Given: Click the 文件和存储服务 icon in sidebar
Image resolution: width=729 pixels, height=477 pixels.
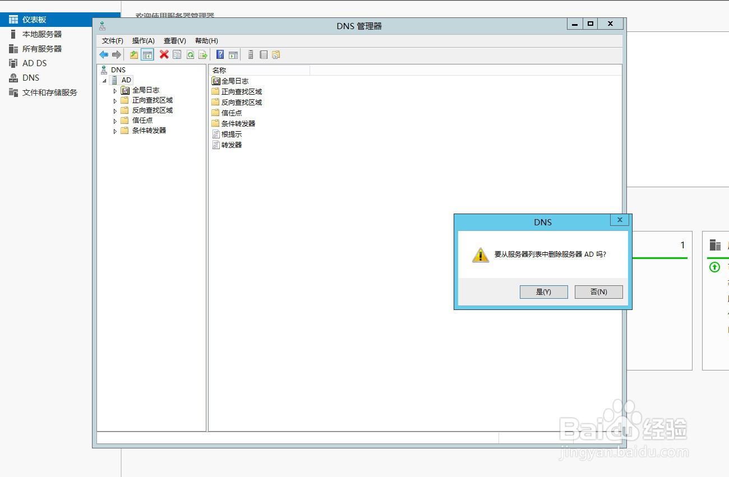Looking at the screenshot, I should 13,92.
